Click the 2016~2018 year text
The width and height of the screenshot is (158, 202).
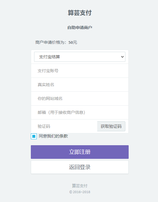tap(82, 192)
